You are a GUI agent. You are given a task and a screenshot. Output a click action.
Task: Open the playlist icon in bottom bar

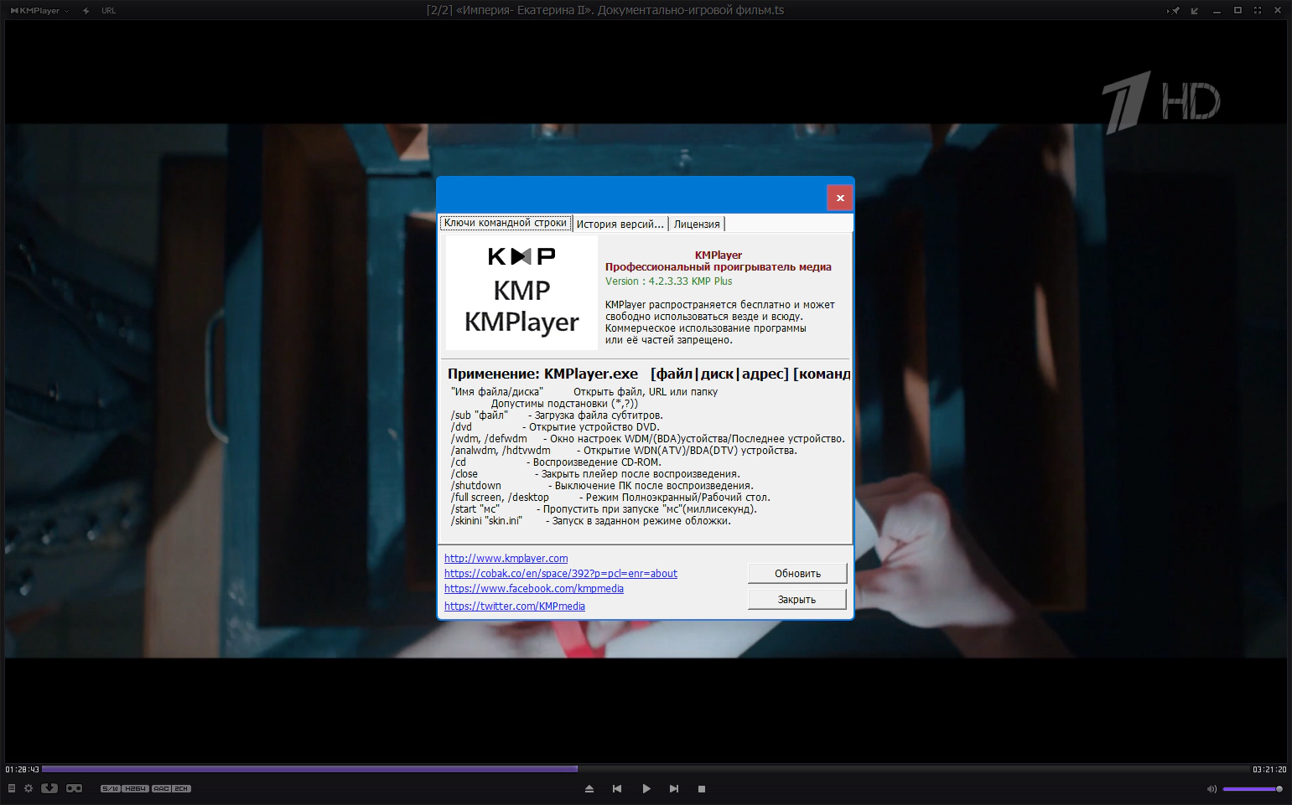coord(12,788)
